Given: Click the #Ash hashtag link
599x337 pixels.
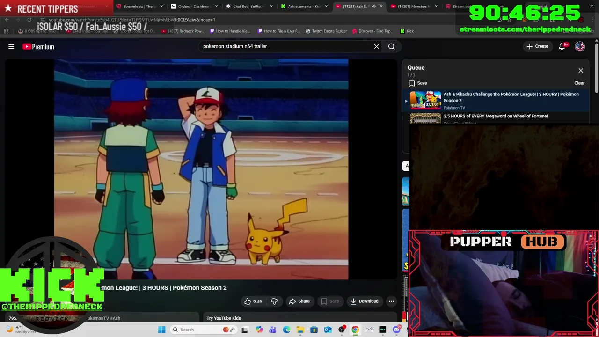Looking at the screenshot, I should pos(115,318).
